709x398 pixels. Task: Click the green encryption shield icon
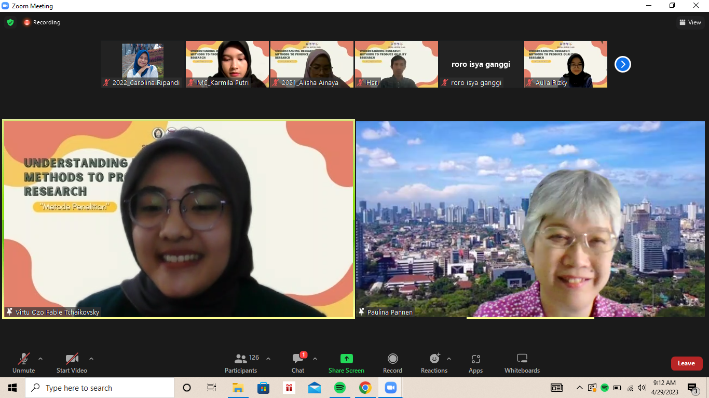tap(10, 22)
